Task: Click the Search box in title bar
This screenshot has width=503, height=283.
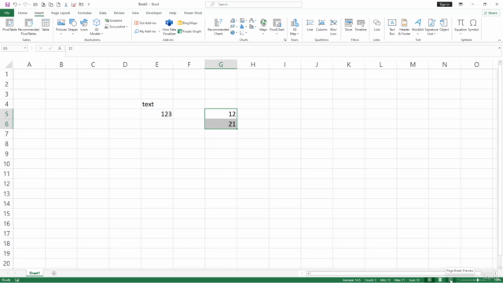Action: coord(253,5)
